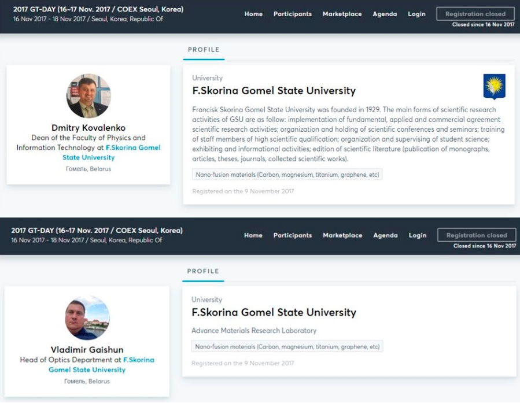The image size is (520, 403).
Task: Open Agenda in the topmost navigation bar
Action: (x=385, y=14)
